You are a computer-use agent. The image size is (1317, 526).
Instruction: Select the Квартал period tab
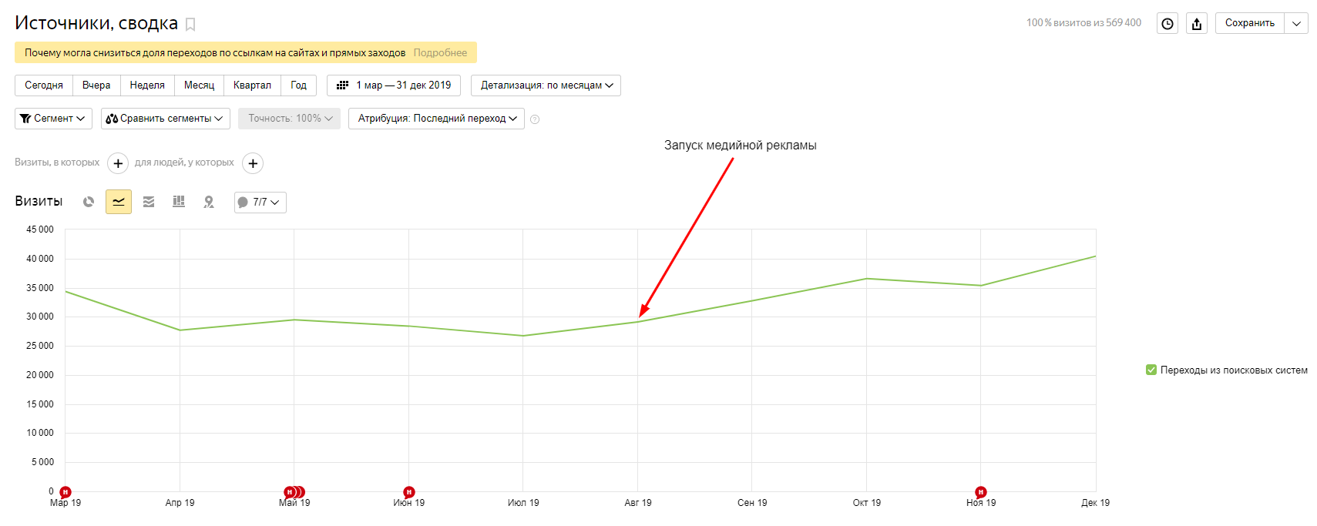point(252,85)
